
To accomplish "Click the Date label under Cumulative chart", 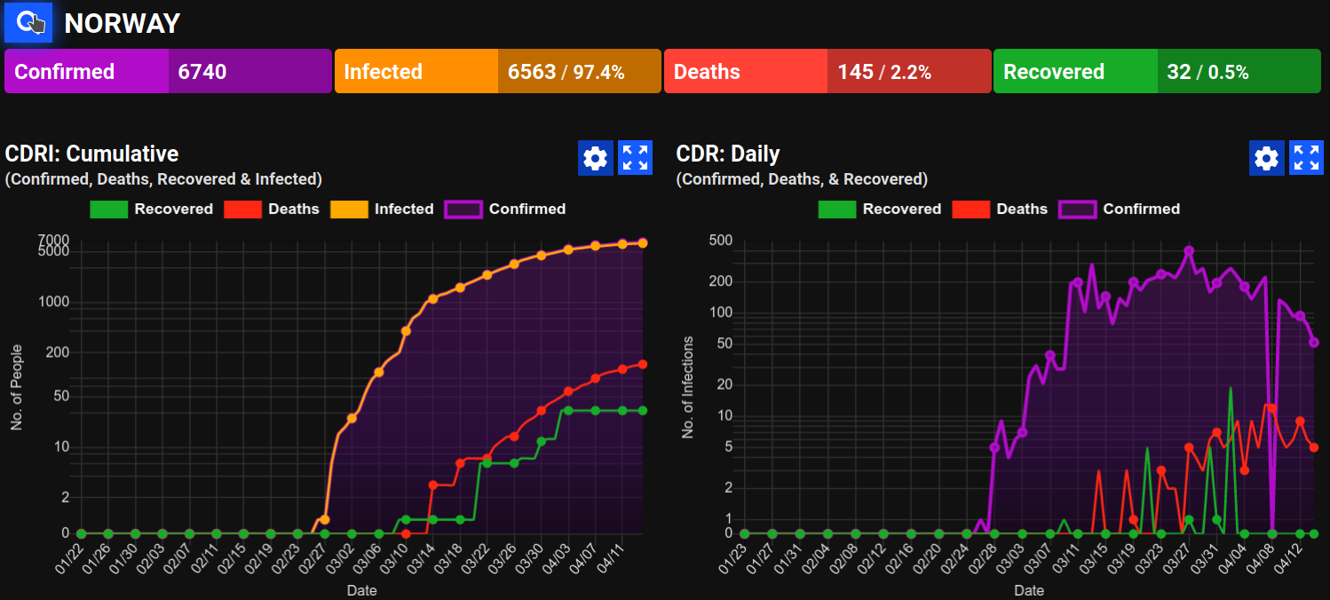I will [x=361, y=590].
